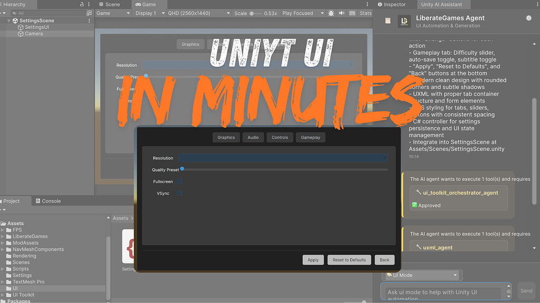The image size is (540, 303).
Task: Click the Approved checkmark for ui_toolkit_orchestrator_agent
Action: pos(416,206)
